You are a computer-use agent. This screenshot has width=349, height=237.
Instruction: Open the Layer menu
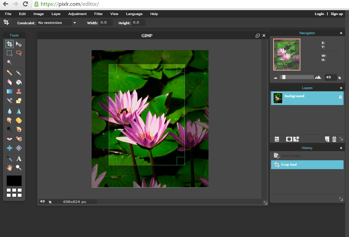[56, 14]
